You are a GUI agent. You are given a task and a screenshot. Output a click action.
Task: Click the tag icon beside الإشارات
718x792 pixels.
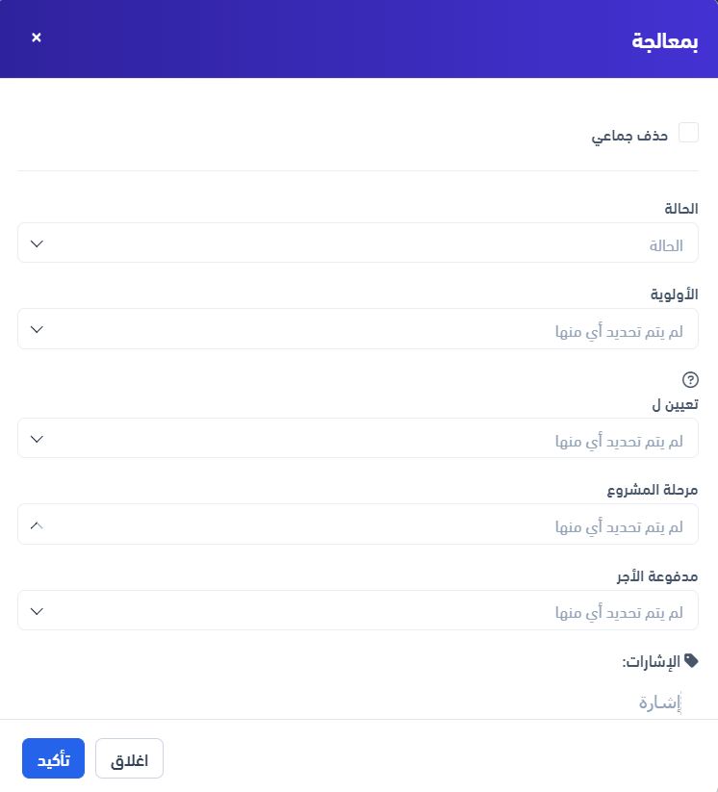tap(691, 661)
